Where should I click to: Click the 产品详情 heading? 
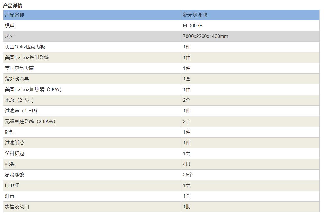click(13, 6)
